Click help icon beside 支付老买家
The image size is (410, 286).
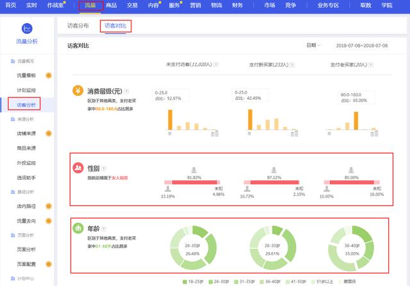pos(371,65)
